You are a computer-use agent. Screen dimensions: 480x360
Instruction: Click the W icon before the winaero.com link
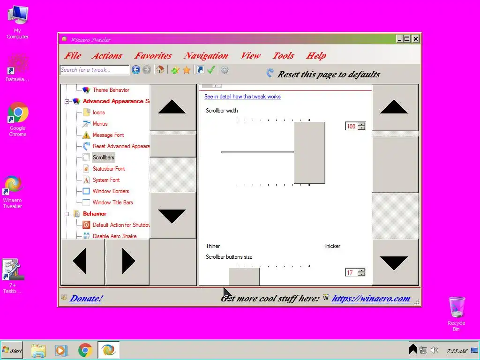pos(325,298)
